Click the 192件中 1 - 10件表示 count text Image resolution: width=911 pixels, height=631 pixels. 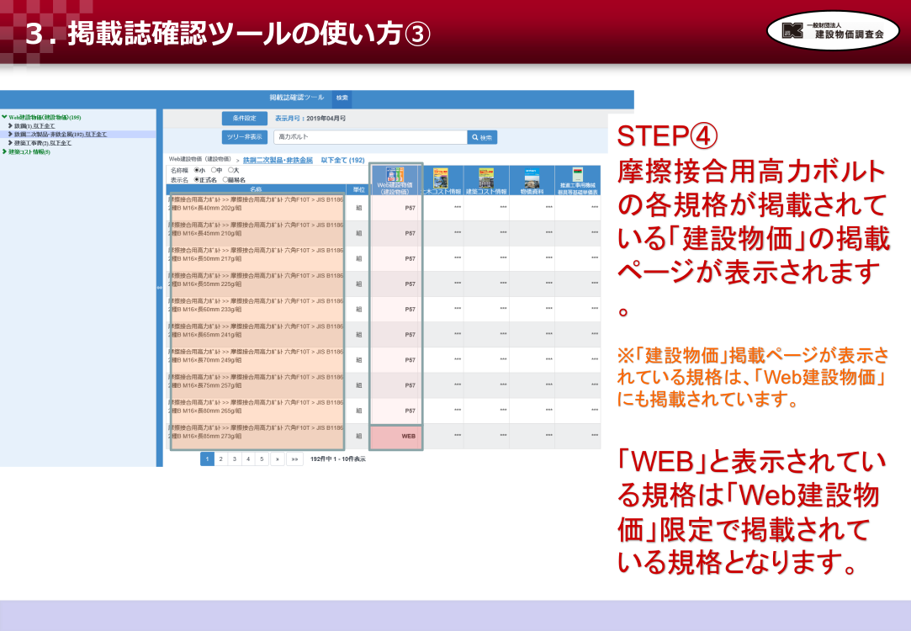(x=338, y=459)
